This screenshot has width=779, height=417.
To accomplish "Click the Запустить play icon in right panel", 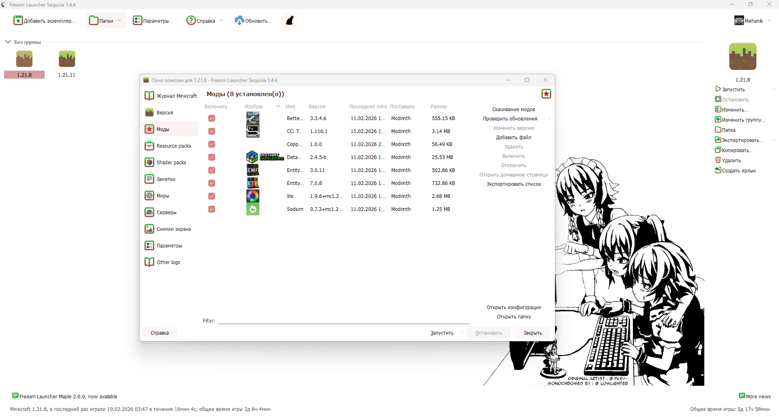I will (718, 89).
